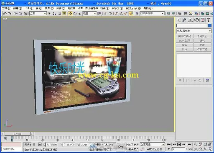
Task: Toggle the Percent Snap button
Action: 126,13
